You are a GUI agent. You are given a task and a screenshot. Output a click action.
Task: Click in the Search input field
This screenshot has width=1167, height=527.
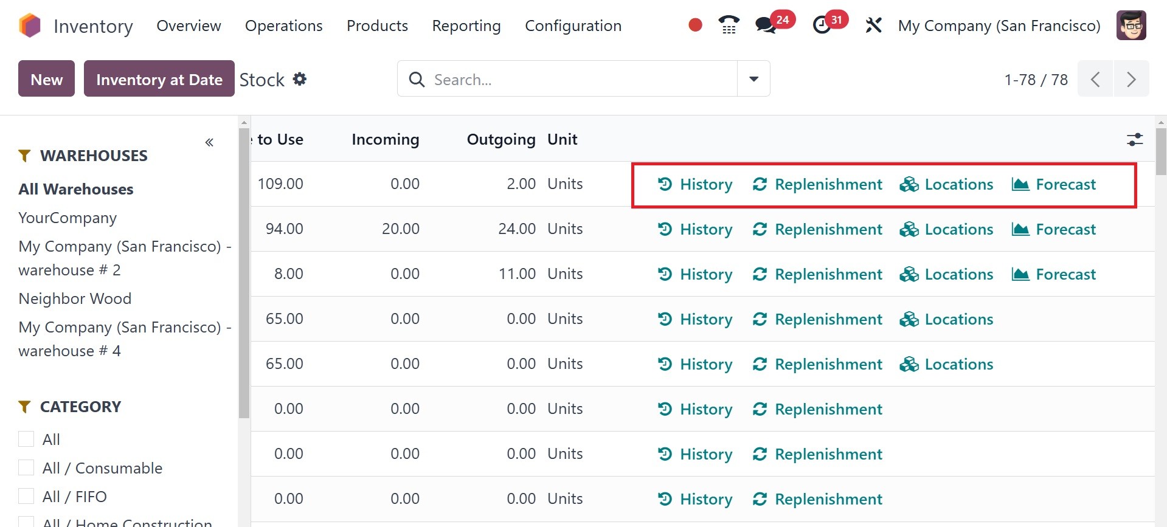click(578, 79)
